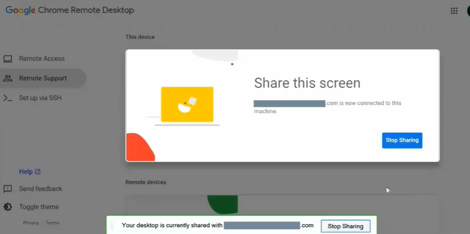The width and height of the screenshot is (470, 234).
Task: Click the Remote Support people icon
Action: tap(8, 79)
